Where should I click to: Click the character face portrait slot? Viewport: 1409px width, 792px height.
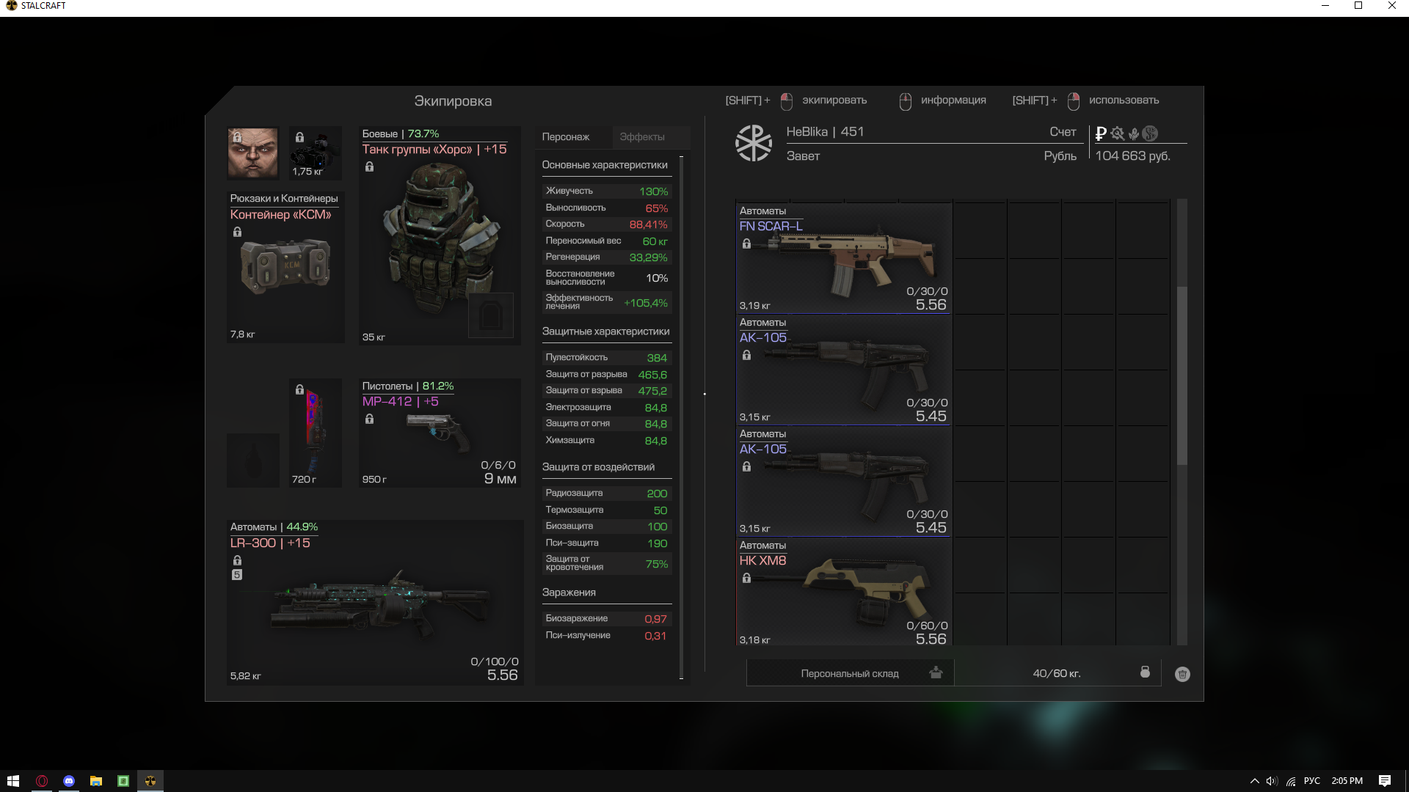tap(253, 153)
